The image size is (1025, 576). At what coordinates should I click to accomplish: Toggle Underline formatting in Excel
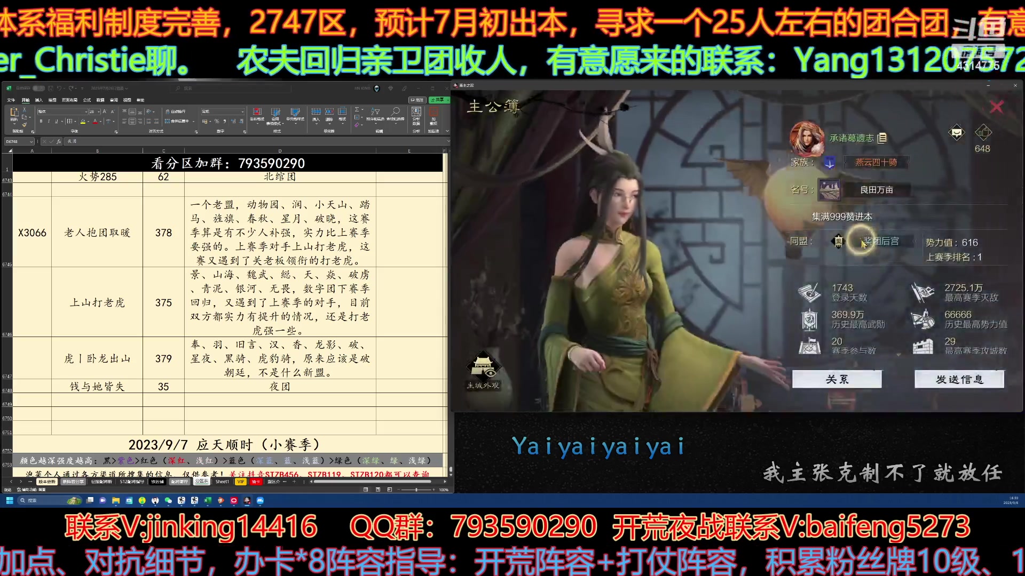(x=57, y=121)
